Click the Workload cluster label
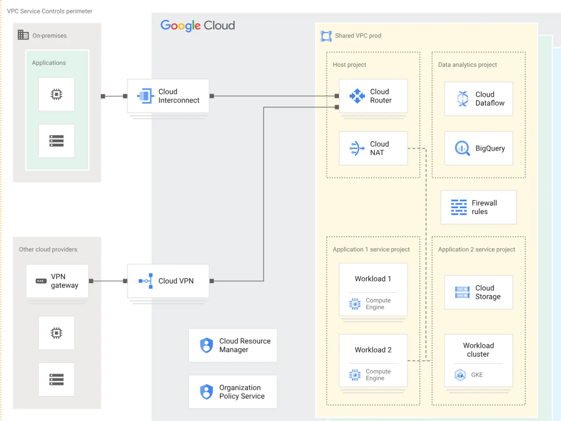The height and width of the screenshot is (421, 561). point(478,350)
